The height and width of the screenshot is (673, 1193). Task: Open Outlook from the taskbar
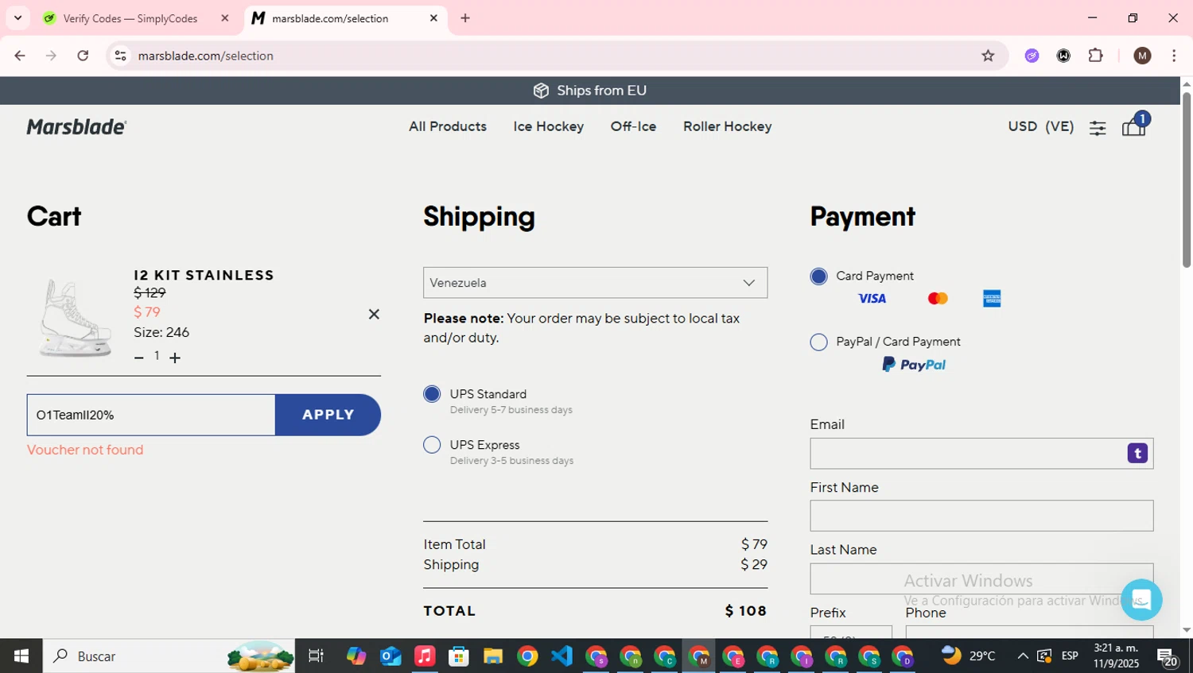coord(391,656)
